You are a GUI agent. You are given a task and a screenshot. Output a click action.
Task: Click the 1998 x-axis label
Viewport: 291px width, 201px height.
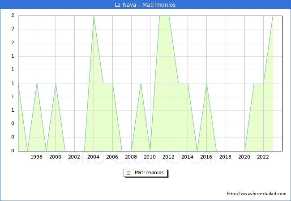36,157
